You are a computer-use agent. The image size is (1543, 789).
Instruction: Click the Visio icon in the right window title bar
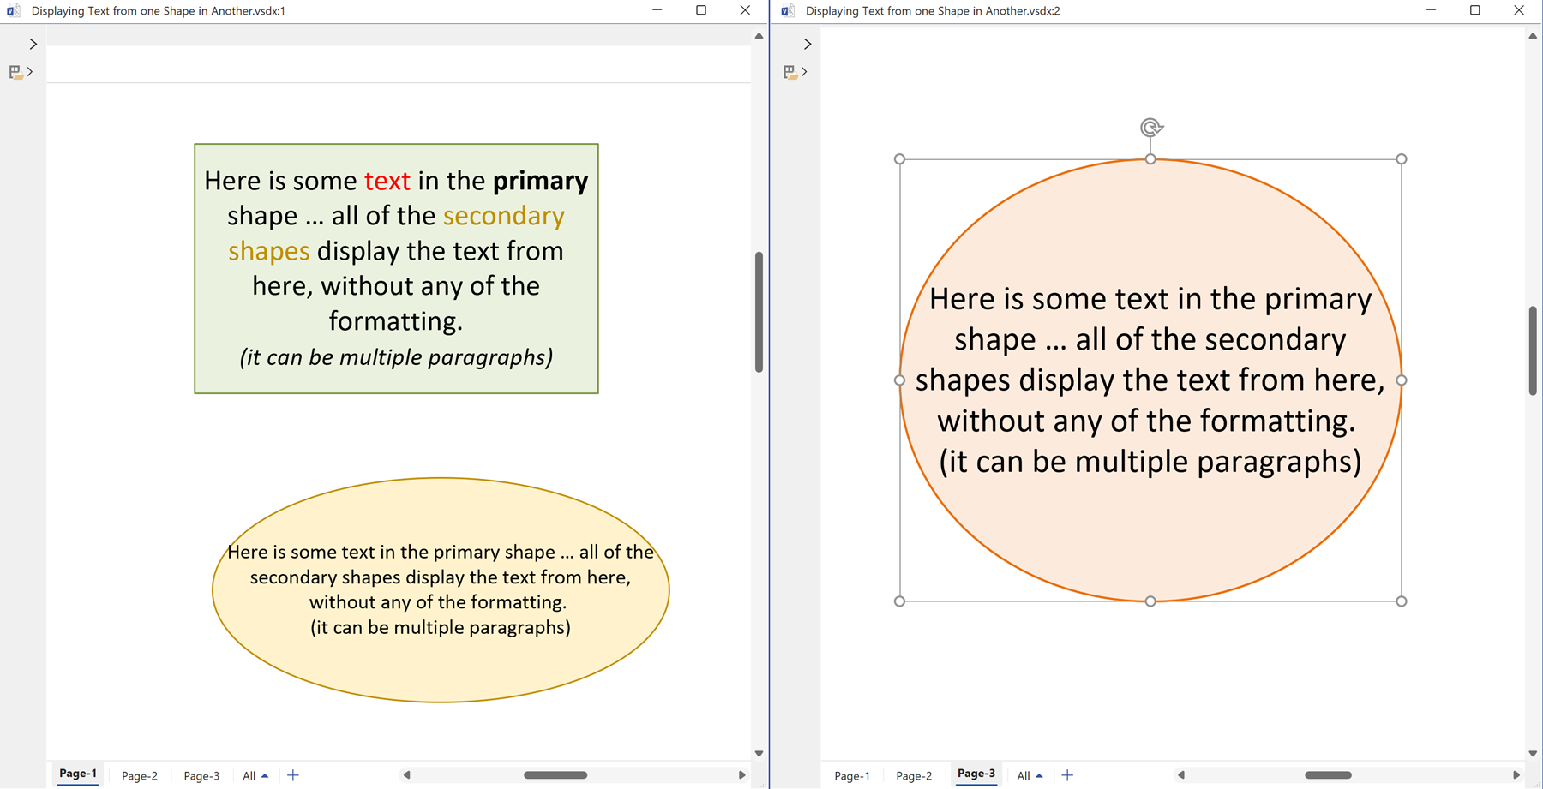point(786,10)
